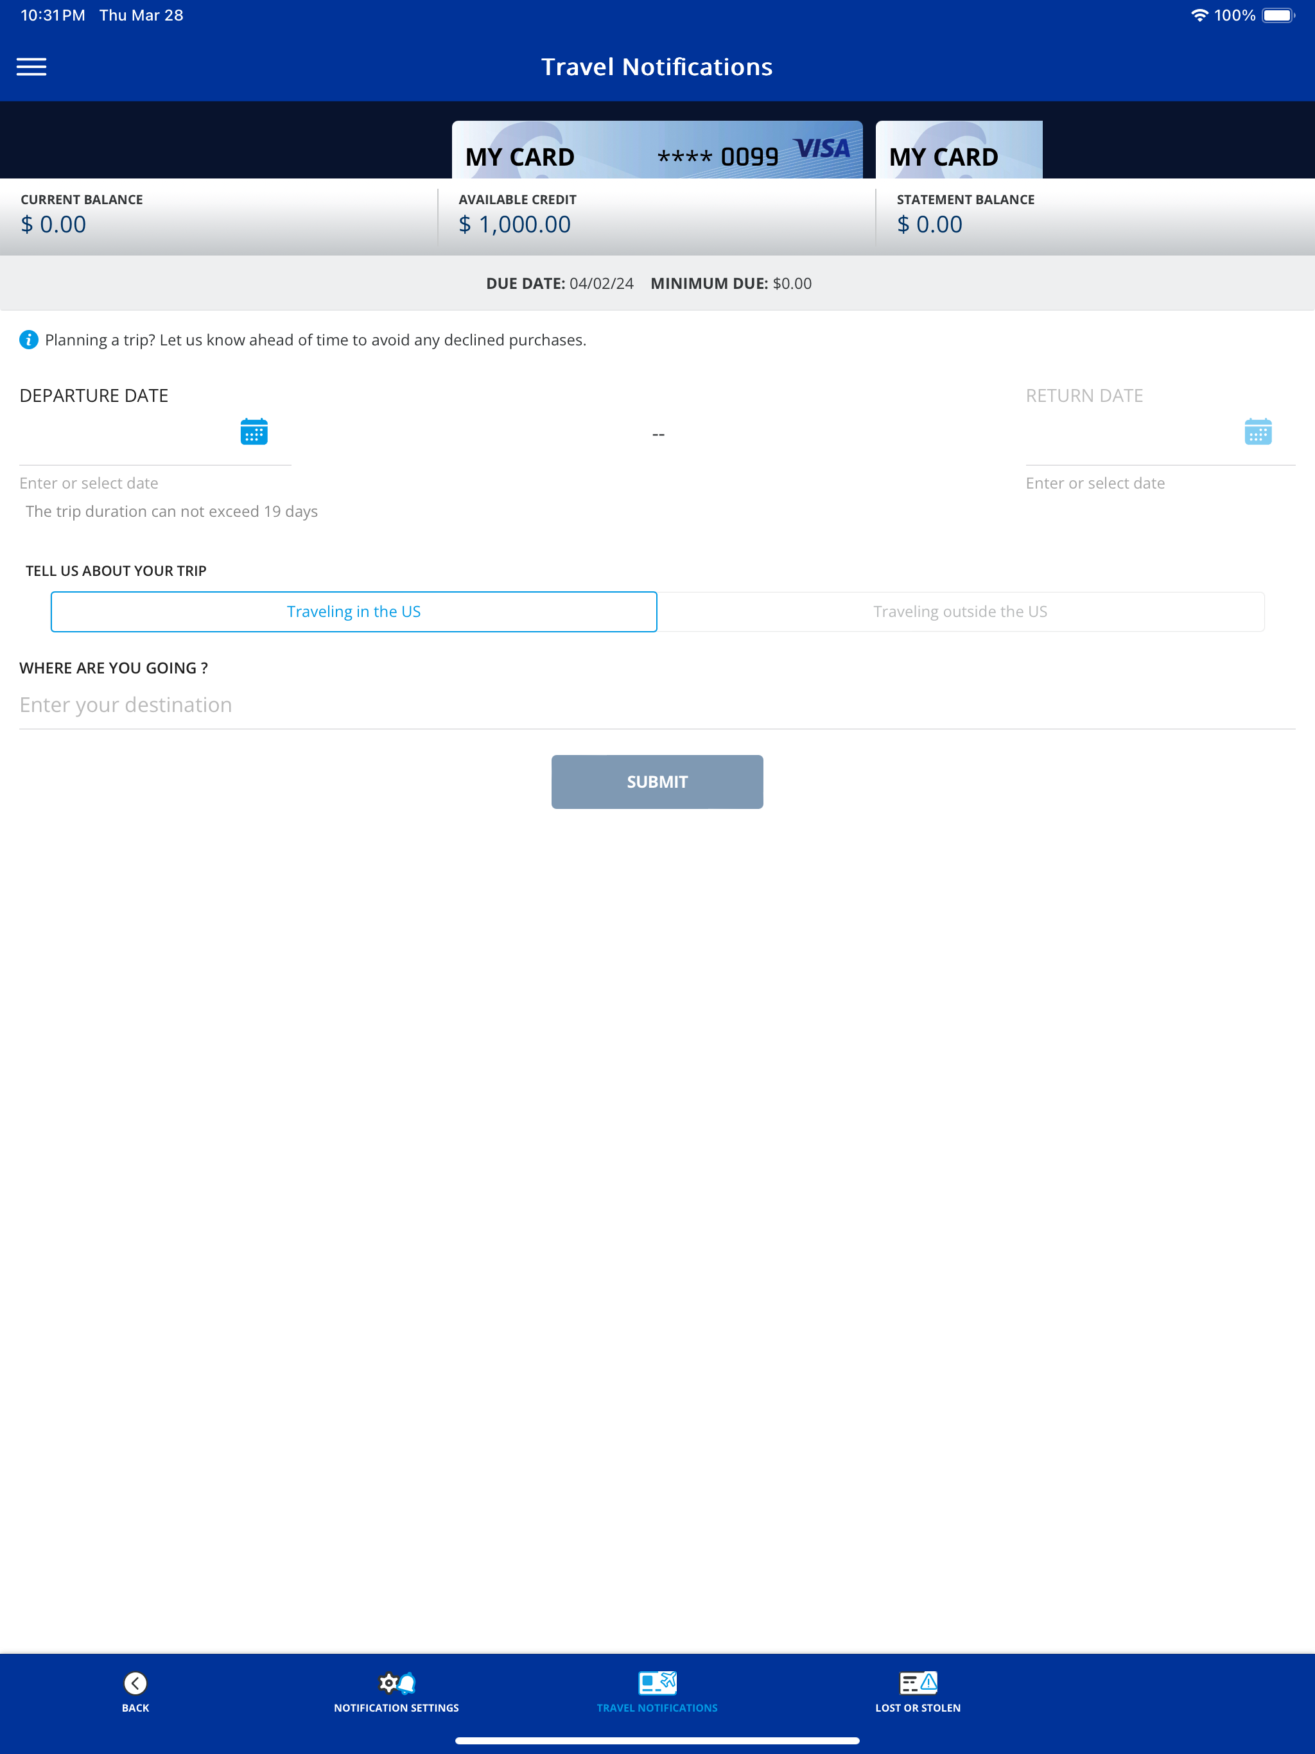Image resolution: width=1315 pixels, height=1754 pixels.
Task: Tap the Planning a trip info message
Action: 316,340
